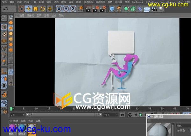Click the last-used tool plus icon
This screenshot has width=191, height=136.
coord(50,9)
